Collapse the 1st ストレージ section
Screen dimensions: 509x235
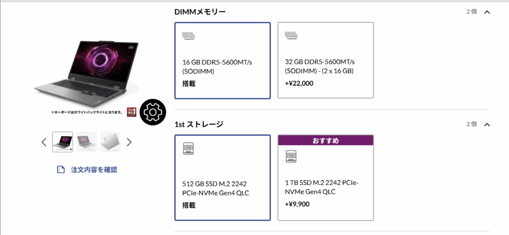(x=487, y=124)
